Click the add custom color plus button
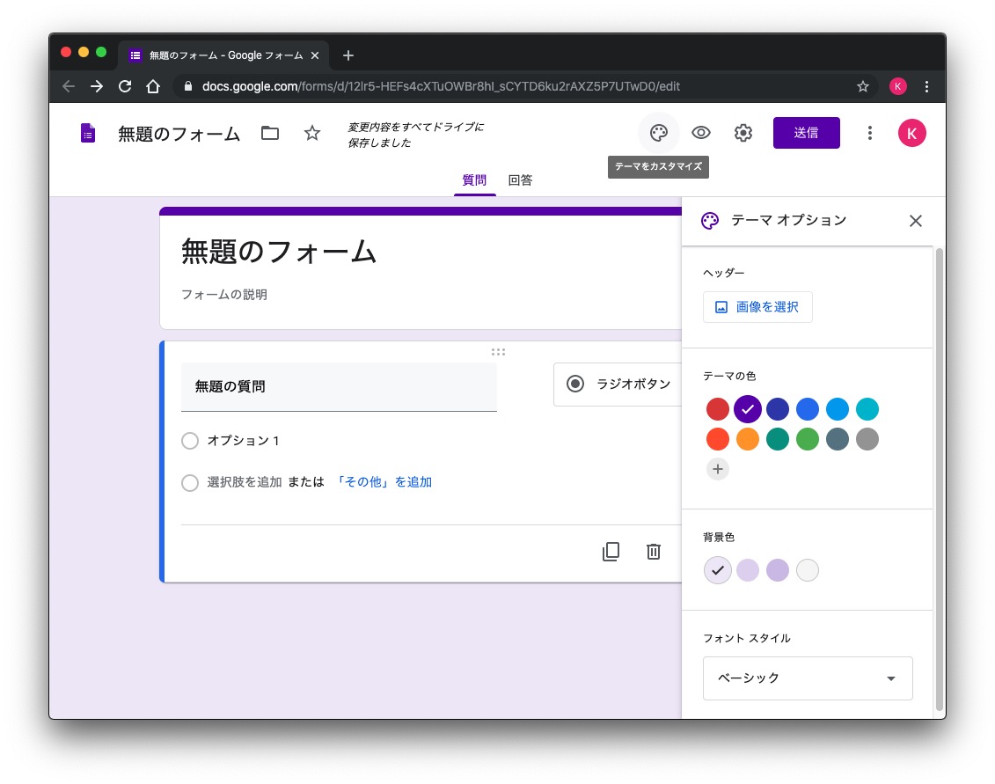The width and height of the screenshot is (995, 784). click(718, 469)
